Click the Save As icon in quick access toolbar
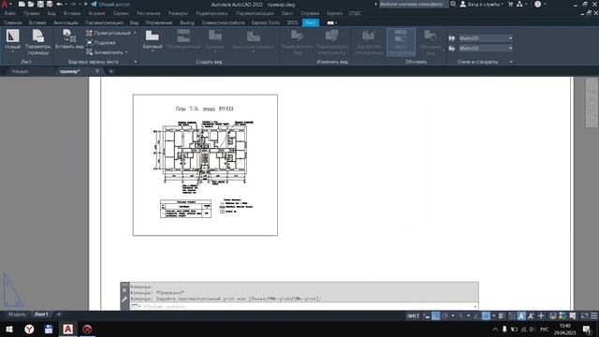 pos(50,4)
